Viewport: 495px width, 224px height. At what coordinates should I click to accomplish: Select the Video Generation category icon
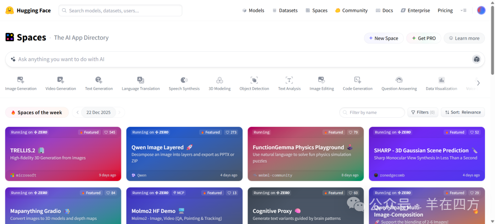point(60,80)
